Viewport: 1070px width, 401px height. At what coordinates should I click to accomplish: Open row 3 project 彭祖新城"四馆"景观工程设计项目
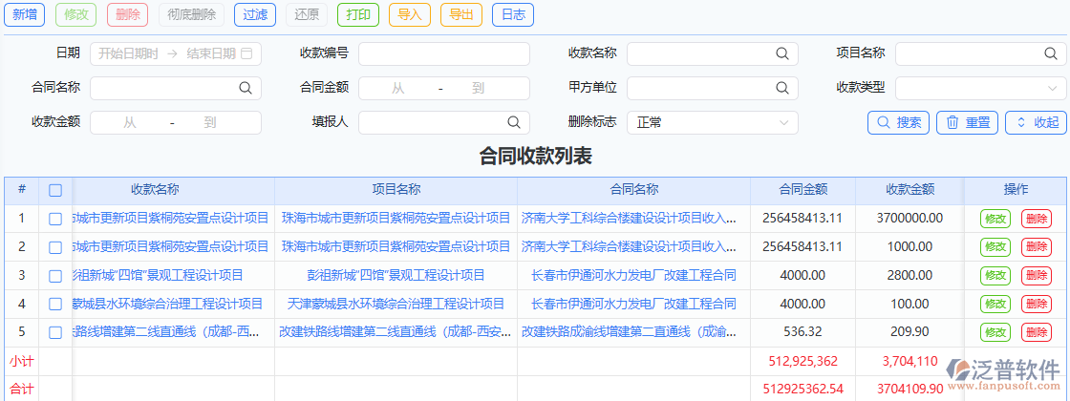396,276
